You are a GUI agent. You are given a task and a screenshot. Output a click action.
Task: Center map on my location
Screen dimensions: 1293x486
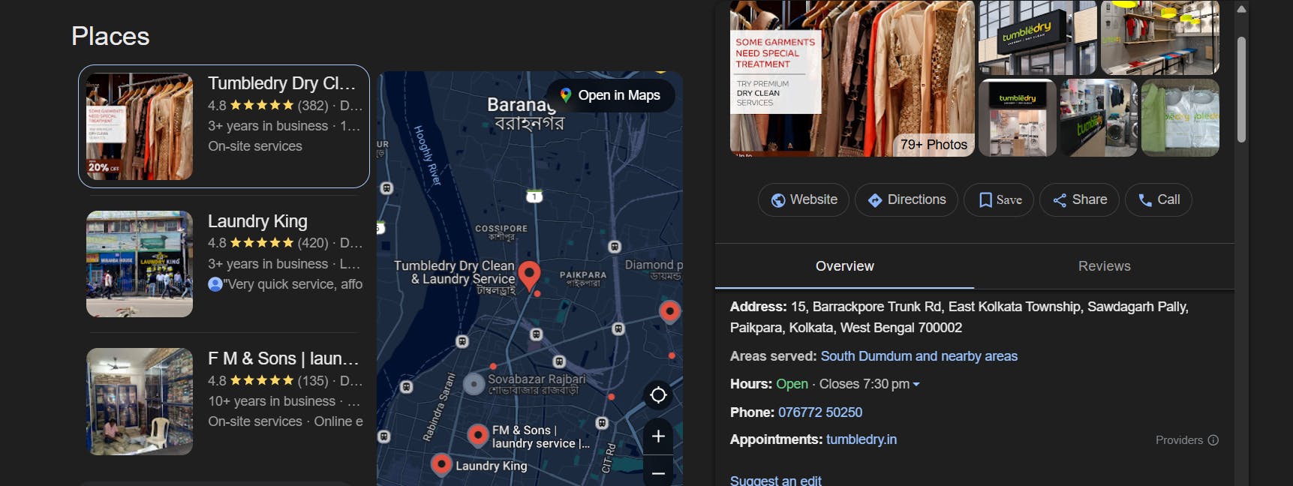pyautogui.click(x=658, y=394)
